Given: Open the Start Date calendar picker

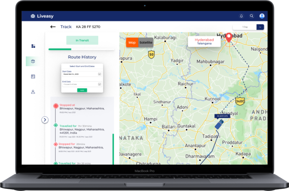Looking at the screenshot, I should click(x=99, y=74).
